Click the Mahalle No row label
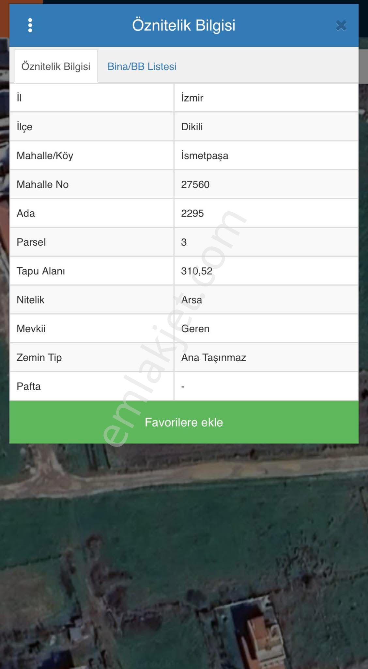 43,185
